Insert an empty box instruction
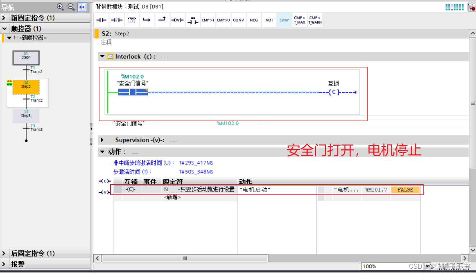 click(132, 20)
